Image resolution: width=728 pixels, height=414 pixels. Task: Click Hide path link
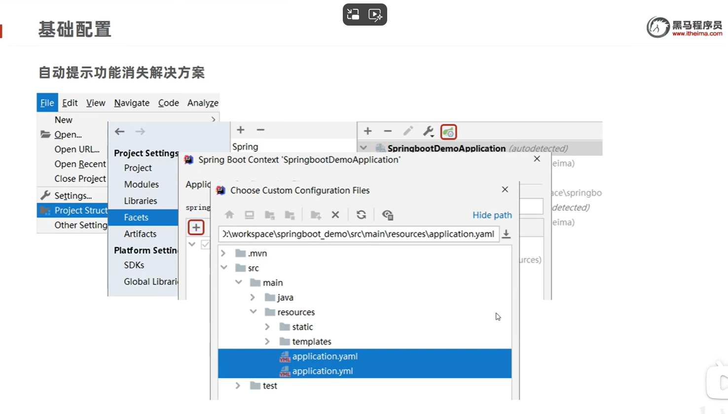tap(492, 215)
